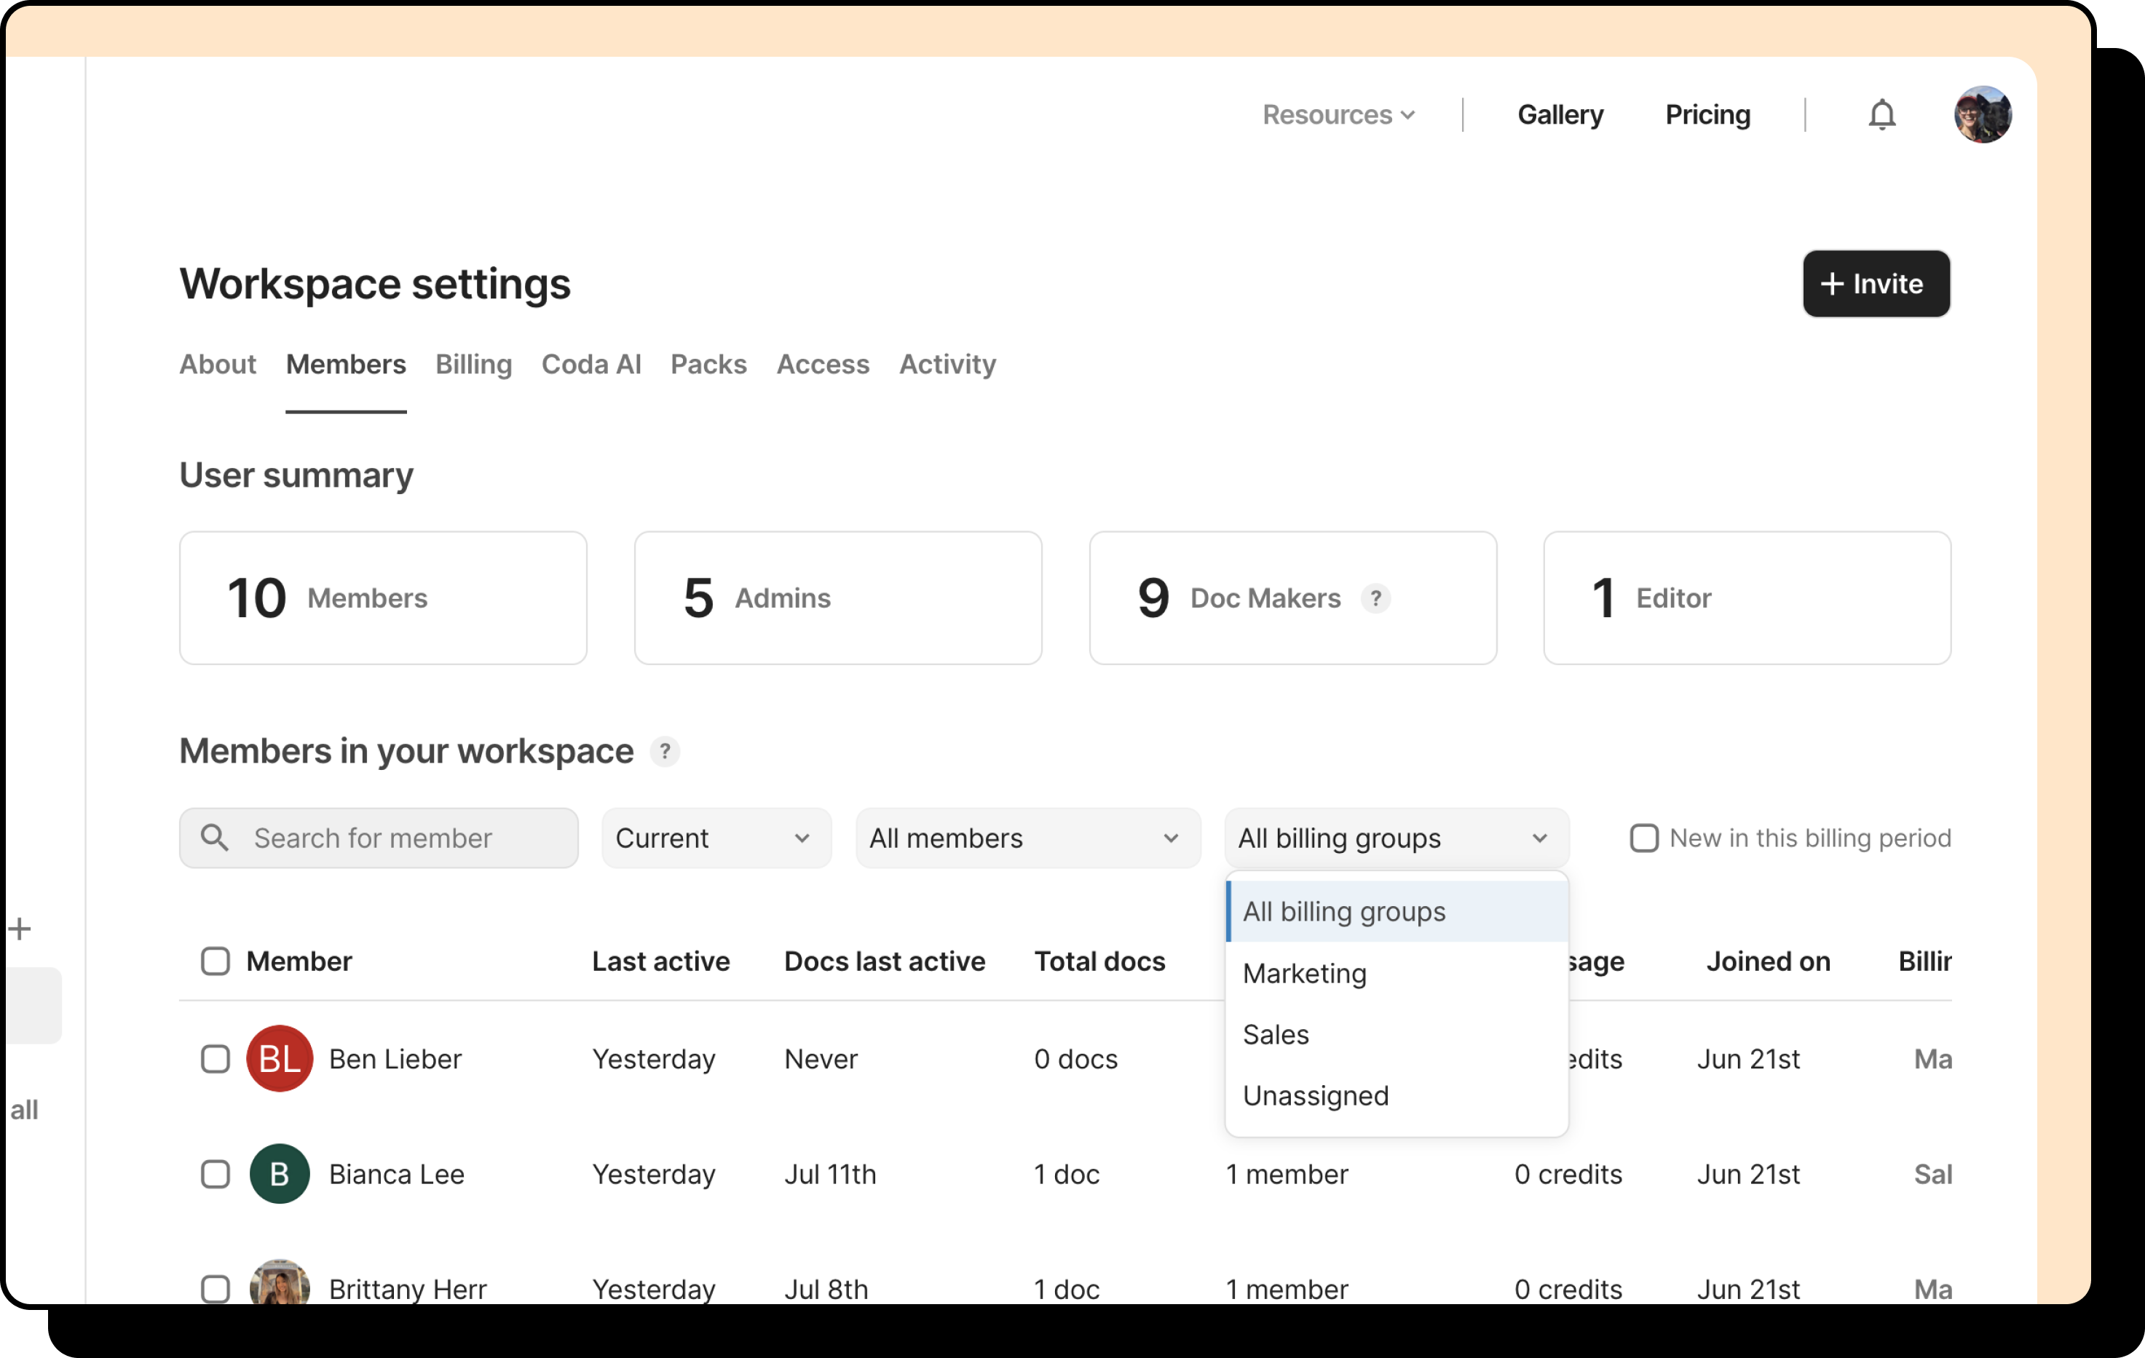Expand the All members filter dropdown
The width and height of the screenshot is (2145, 1358).
(x=1027, y=838)
